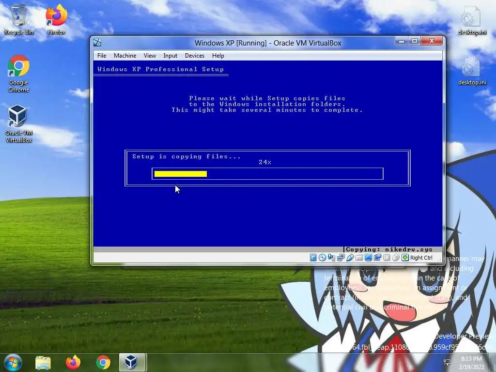Open the Input menu
This screenshot has width=496, height=372.
[x=170, y=56]
